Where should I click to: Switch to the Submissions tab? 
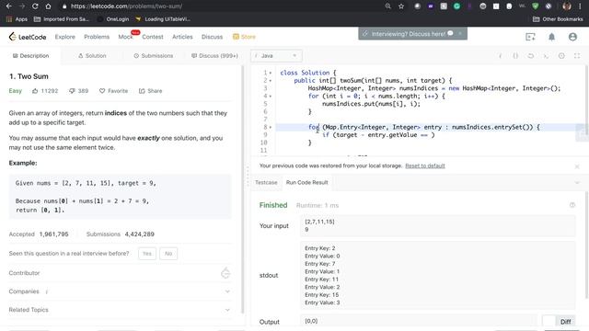(x=154, y=56)
